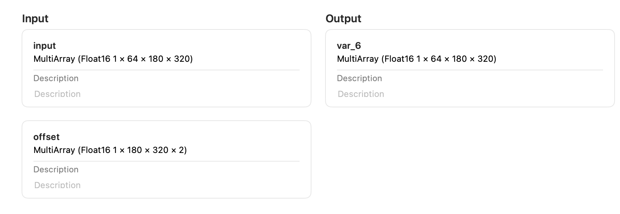Click the Output section heading
The image size is (620, 214).
click(343, 19)
